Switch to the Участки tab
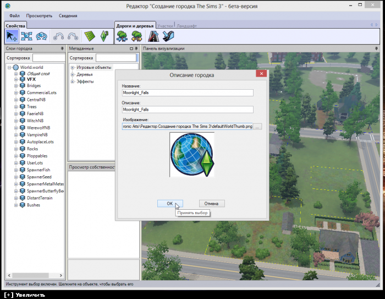The height and width of the screenshot is (299, 385). coord(164,26)
